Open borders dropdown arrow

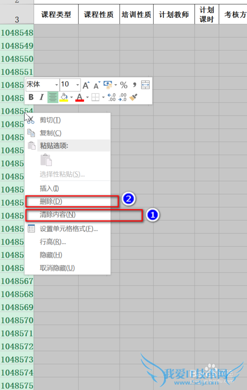(x=103, y=97)
